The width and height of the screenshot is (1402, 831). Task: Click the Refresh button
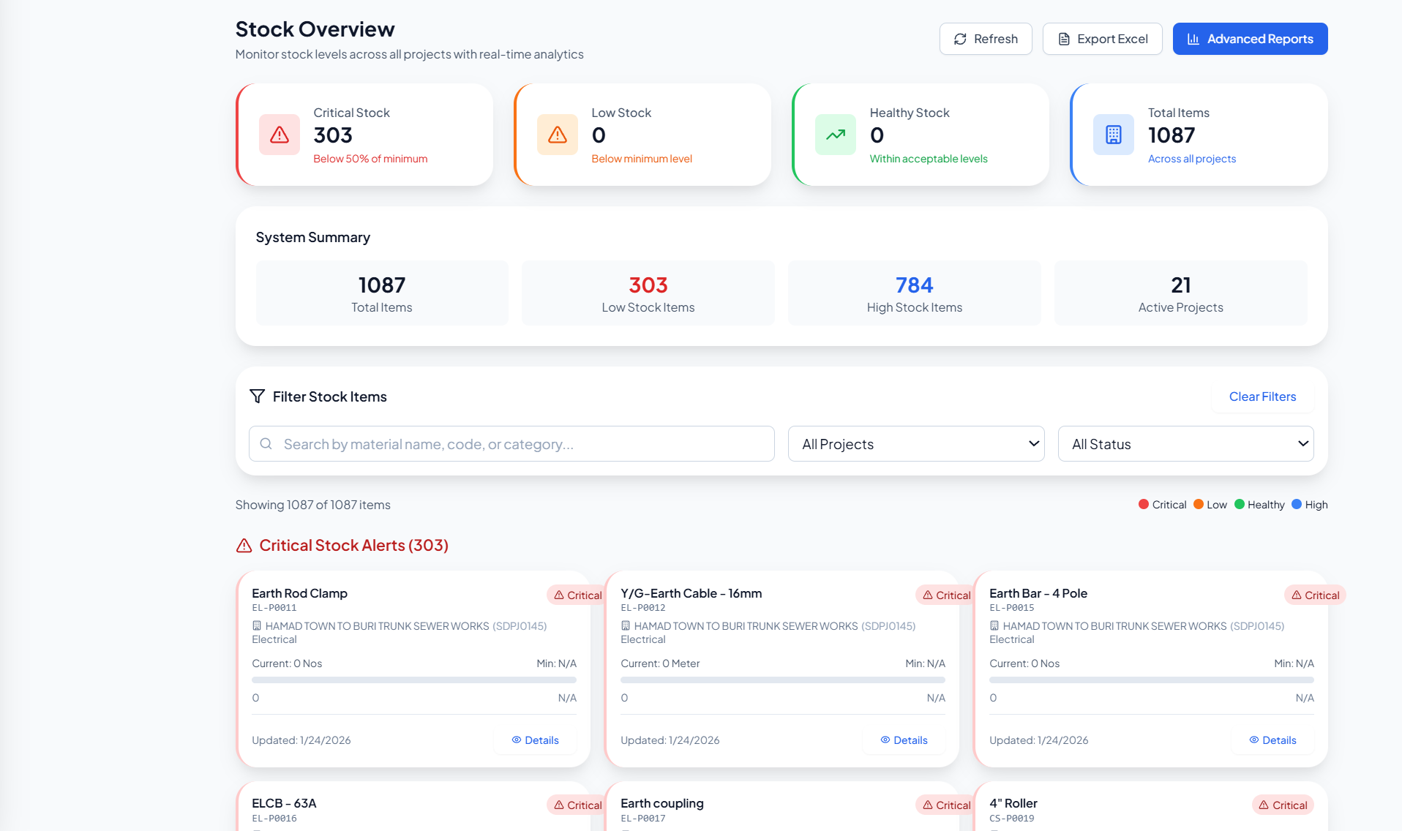pos(986,39)
